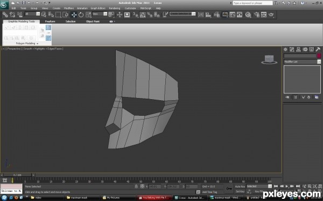Viewport: 323px width, 201px height.
Task: Click the Redo arrow in quick access toolbar
Action: [x=37, y=3]
